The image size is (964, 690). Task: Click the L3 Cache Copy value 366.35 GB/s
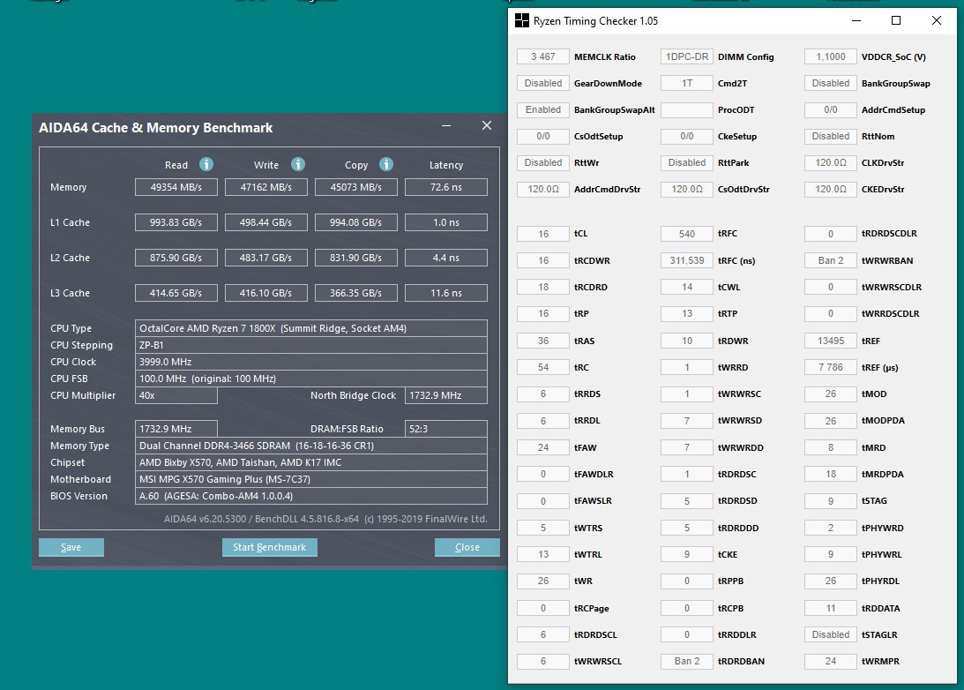[x=356, y=293]
